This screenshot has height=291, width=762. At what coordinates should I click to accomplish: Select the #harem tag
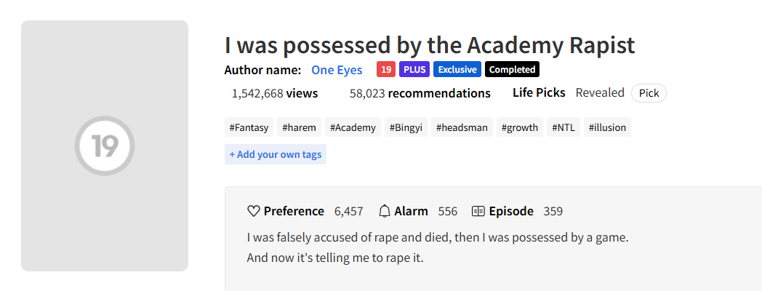pos(299,127)
